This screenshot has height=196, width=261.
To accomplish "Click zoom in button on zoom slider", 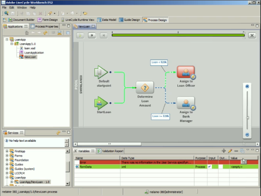I will coord(247,86).
